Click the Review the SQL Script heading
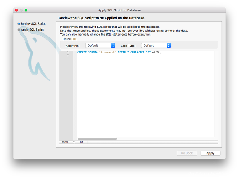This screenshot has height=178, width=239. pos(102,18)
